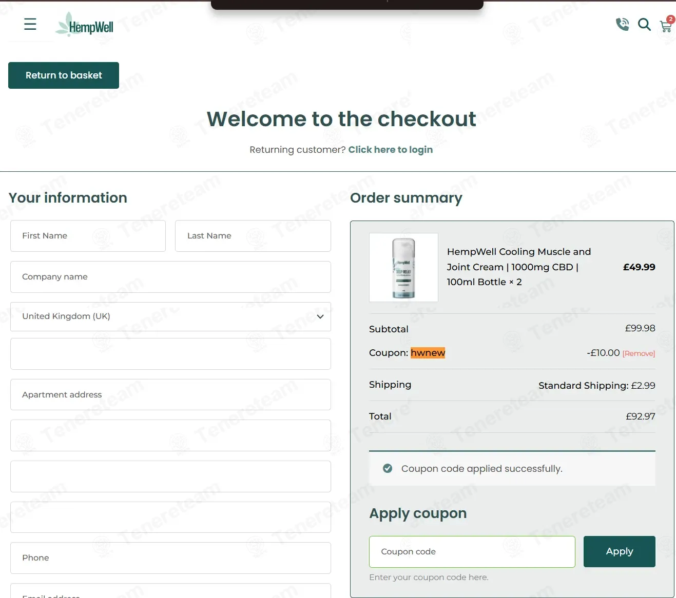Click the coupon success checkmark icon

388,468
